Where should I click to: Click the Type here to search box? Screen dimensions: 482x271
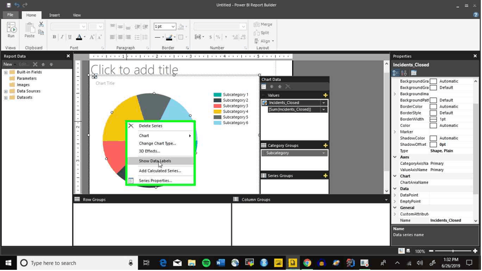click(77, 263)
